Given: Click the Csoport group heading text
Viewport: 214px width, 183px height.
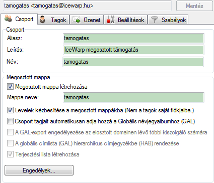Looking at the screenshot, I should pyautogui.click(x=15, y=30).
